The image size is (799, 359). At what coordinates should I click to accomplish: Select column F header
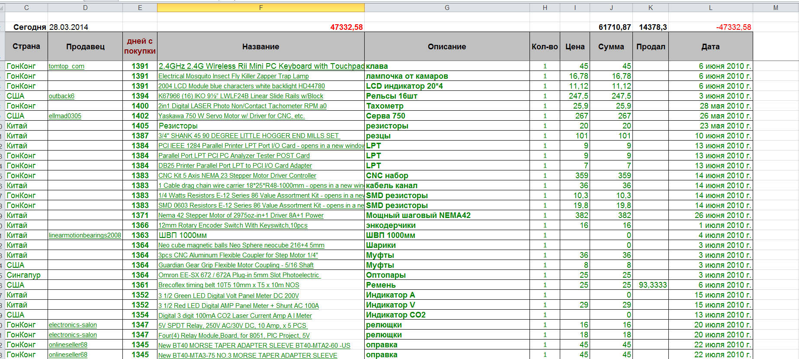click(x=261, y=8)
